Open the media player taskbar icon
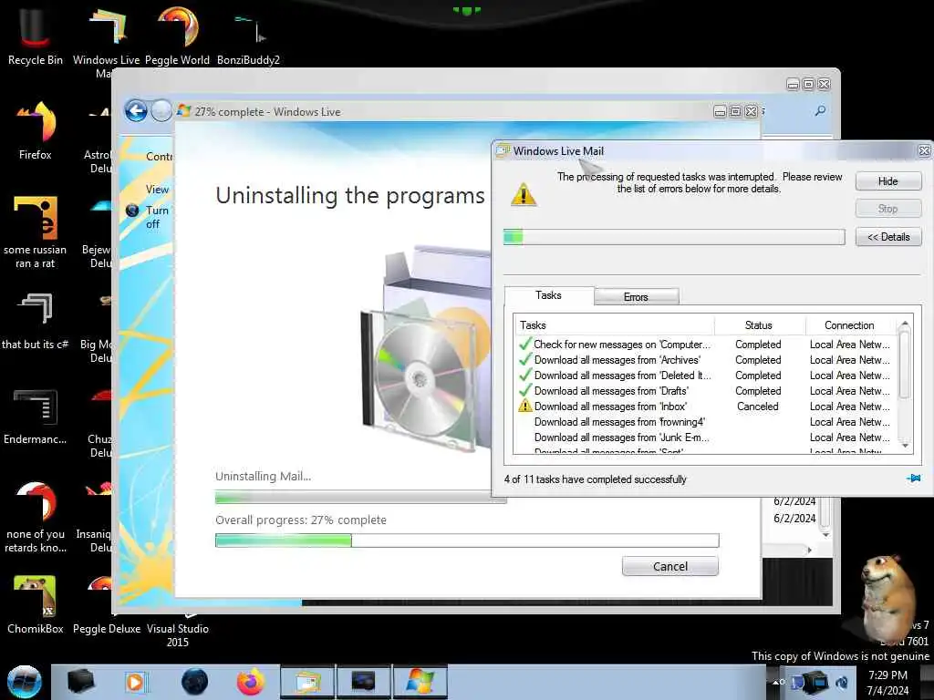934x700 pixels. pos(136,682)
